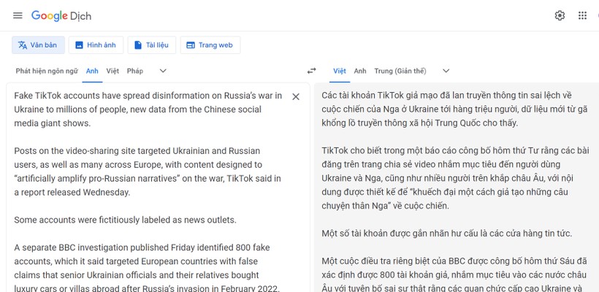599x292 pixels.
Task: Swap source and target languages
Action: coord(312,71)
